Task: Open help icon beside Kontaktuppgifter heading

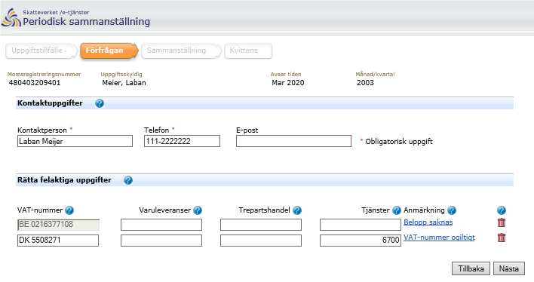Action: (x=100, y=103)
